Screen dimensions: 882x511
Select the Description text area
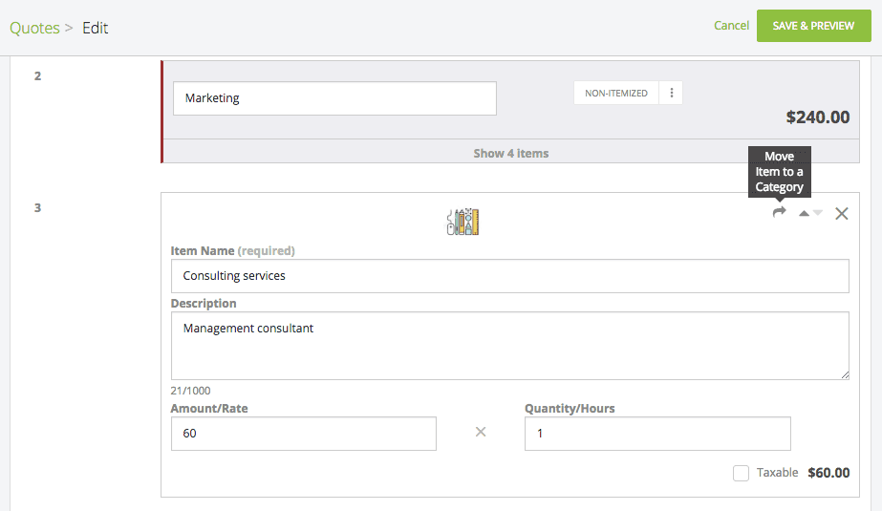pos(509,345)
